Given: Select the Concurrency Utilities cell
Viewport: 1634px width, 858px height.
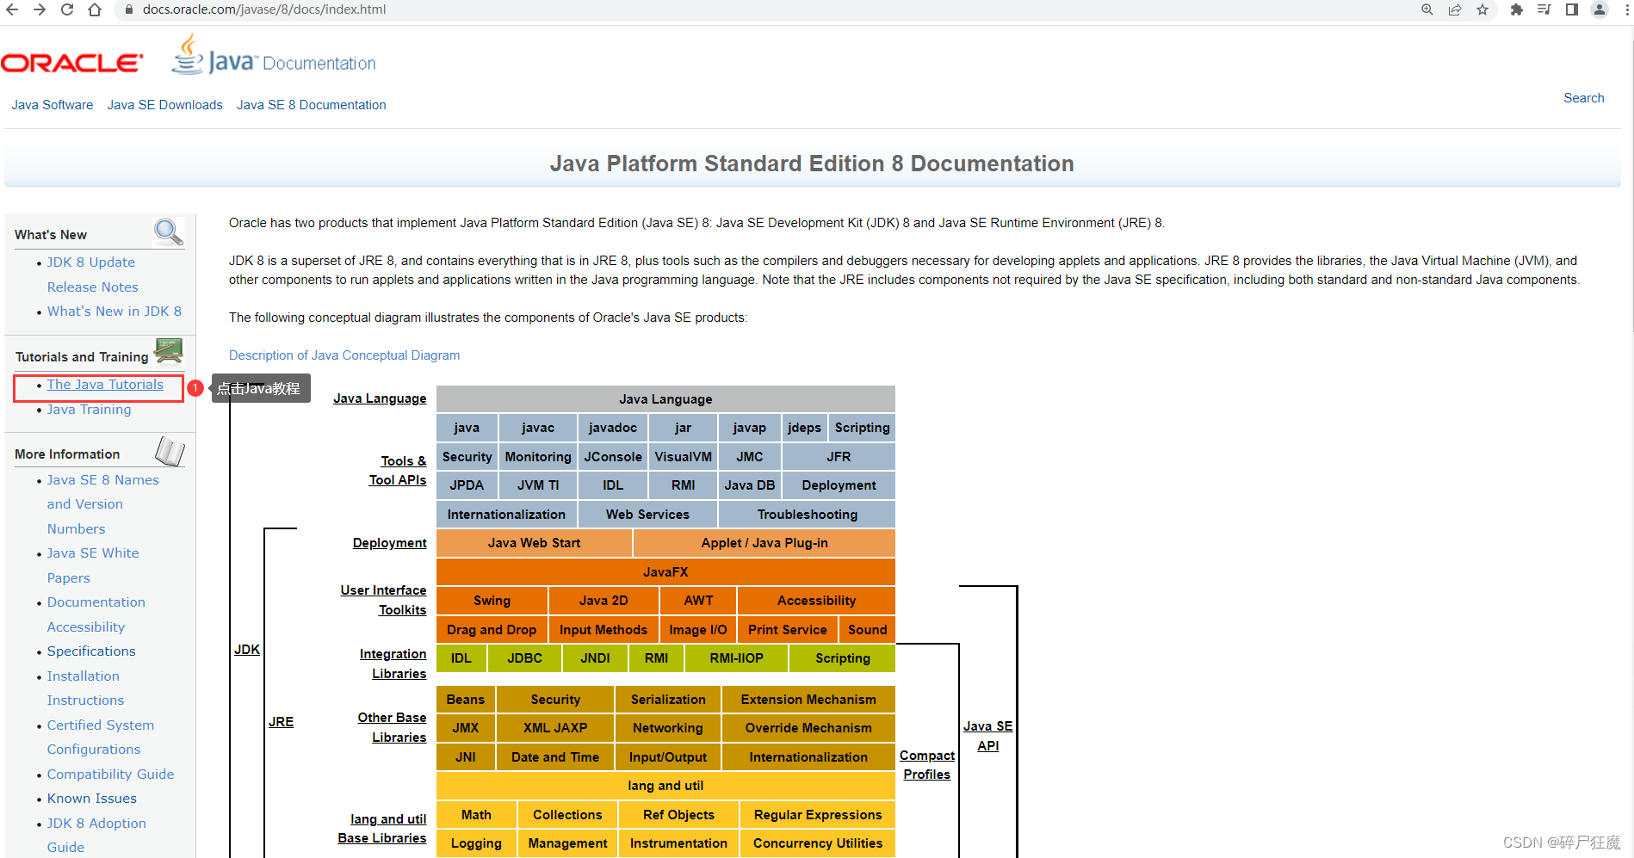Looking at the screenshot, I should click(x=818, y=843).
